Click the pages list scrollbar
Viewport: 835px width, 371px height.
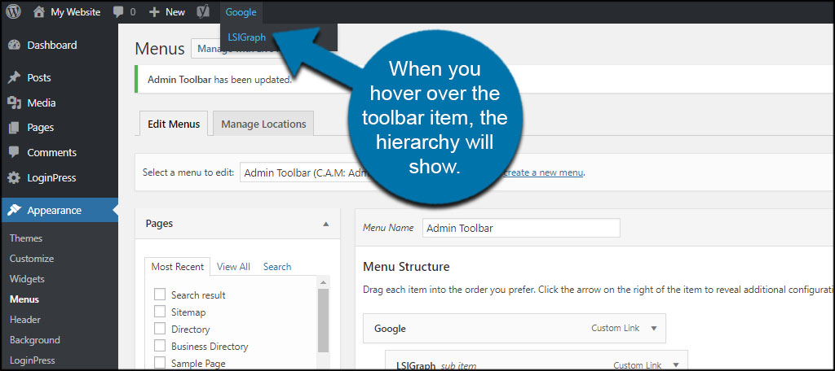tap(323, 321)
